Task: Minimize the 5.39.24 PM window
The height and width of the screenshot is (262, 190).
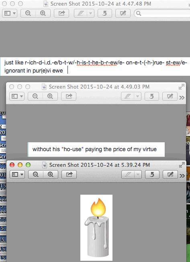Action: tap(20, 165)
